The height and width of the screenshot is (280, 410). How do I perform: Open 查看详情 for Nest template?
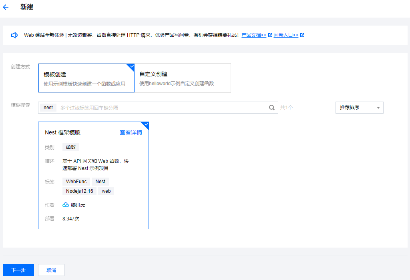click(x=131, y=132)
